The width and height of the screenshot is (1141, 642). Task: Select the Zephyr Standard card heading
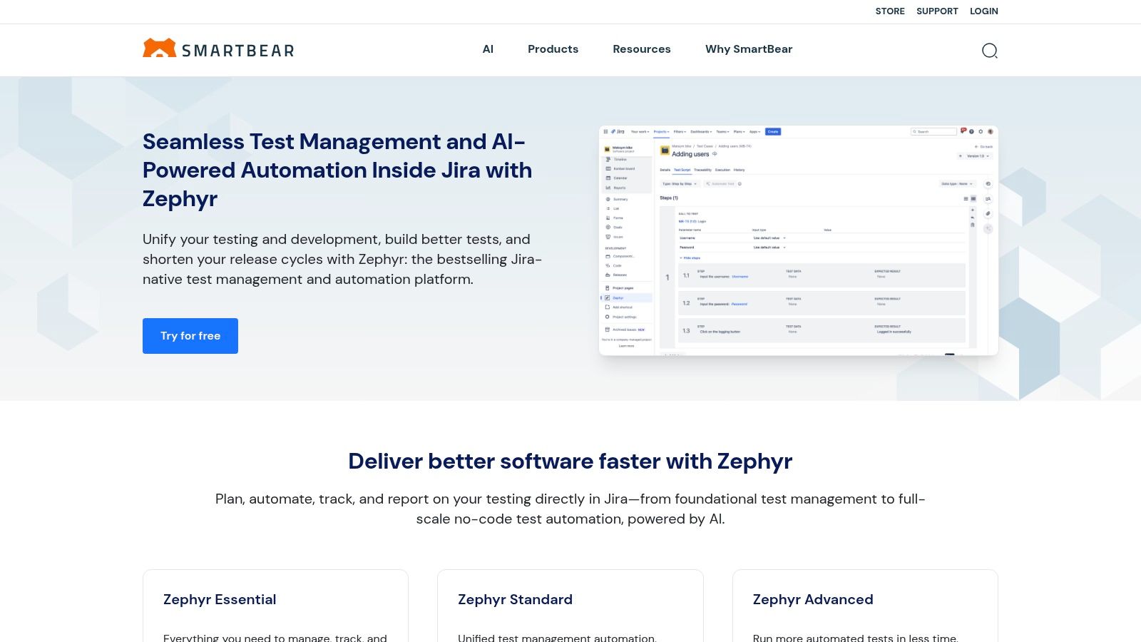(515, 599)
